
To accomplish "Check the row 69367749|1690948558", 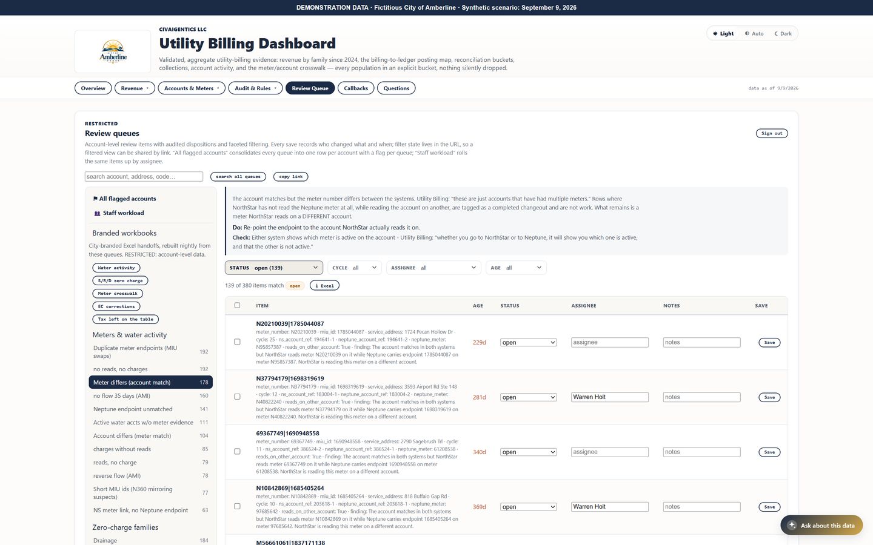I will click(237, 452).
